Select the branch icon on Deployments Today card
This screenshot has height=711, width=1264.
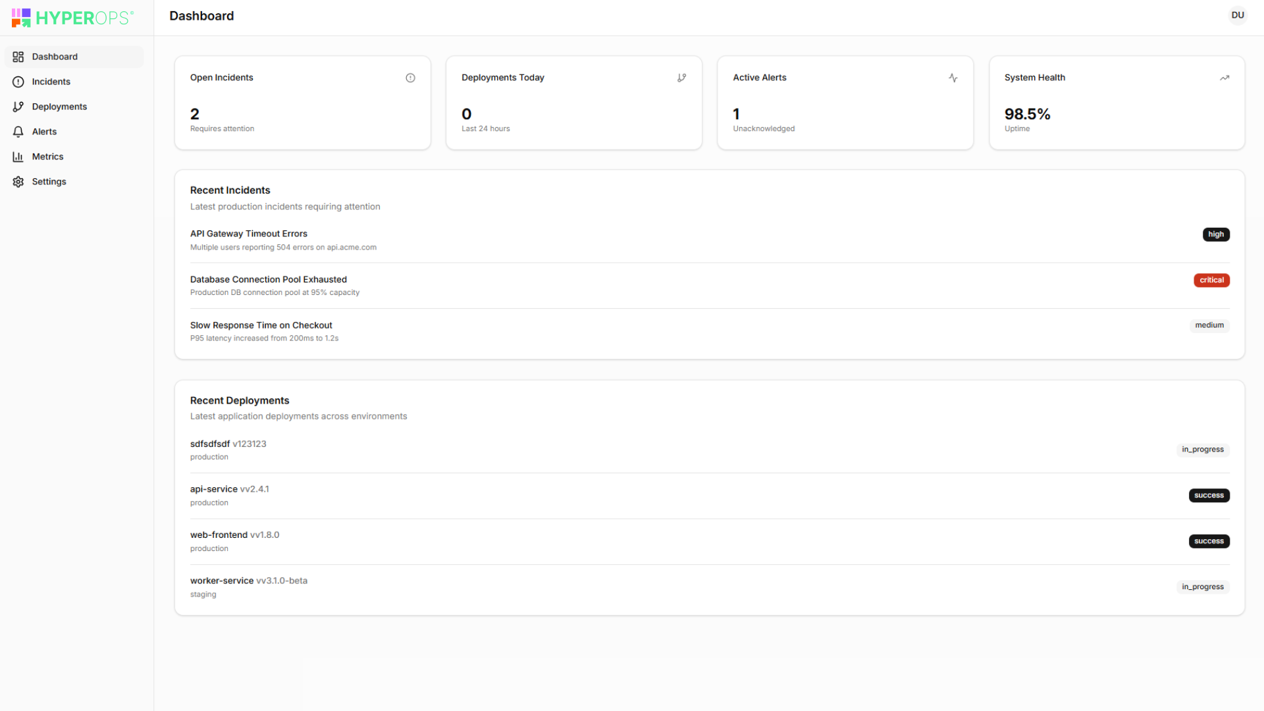(x=682, y=78)
